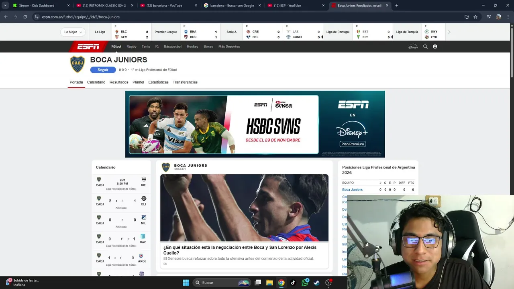Switch to the barcelona - Buscar con Google tab

[x=232, y=6]
